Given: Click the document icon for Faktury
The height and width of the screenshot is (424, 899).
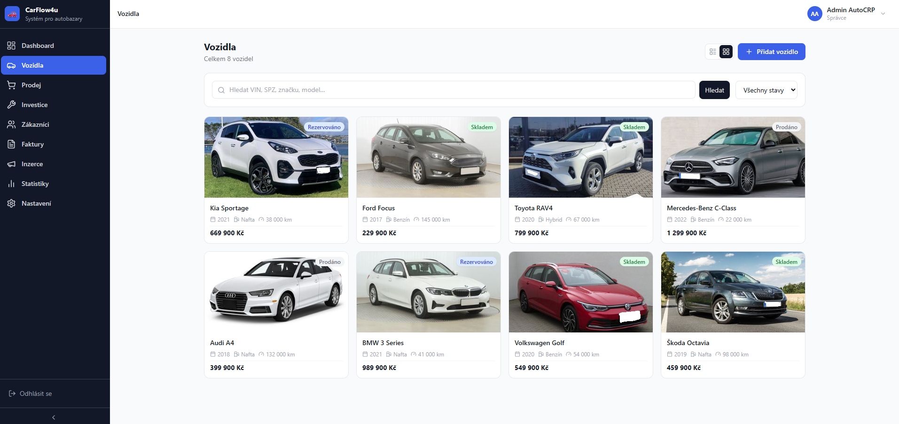Looking at the screenshot, I should coord(11,144).
